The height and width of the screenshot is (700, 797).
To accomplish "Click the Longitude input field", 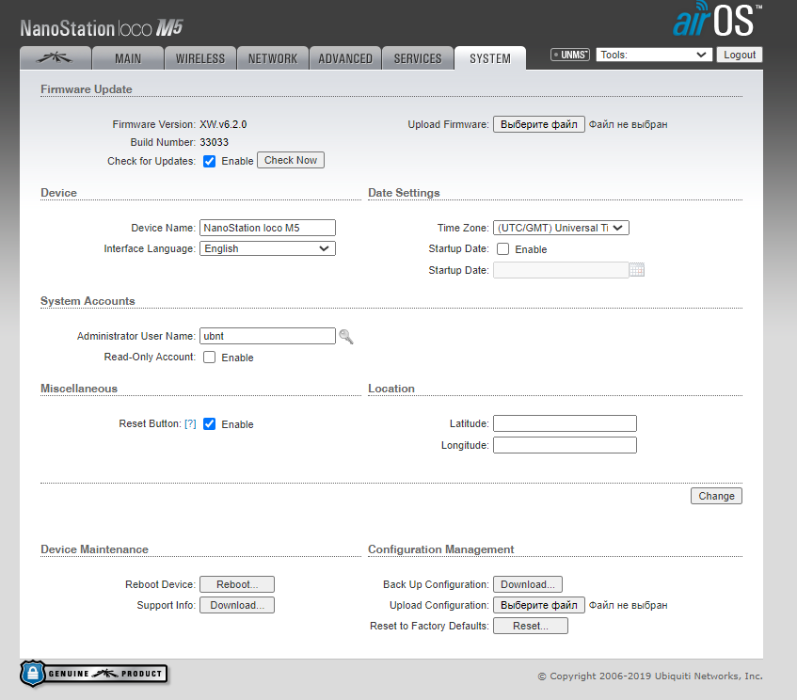I will pos(565,445).
